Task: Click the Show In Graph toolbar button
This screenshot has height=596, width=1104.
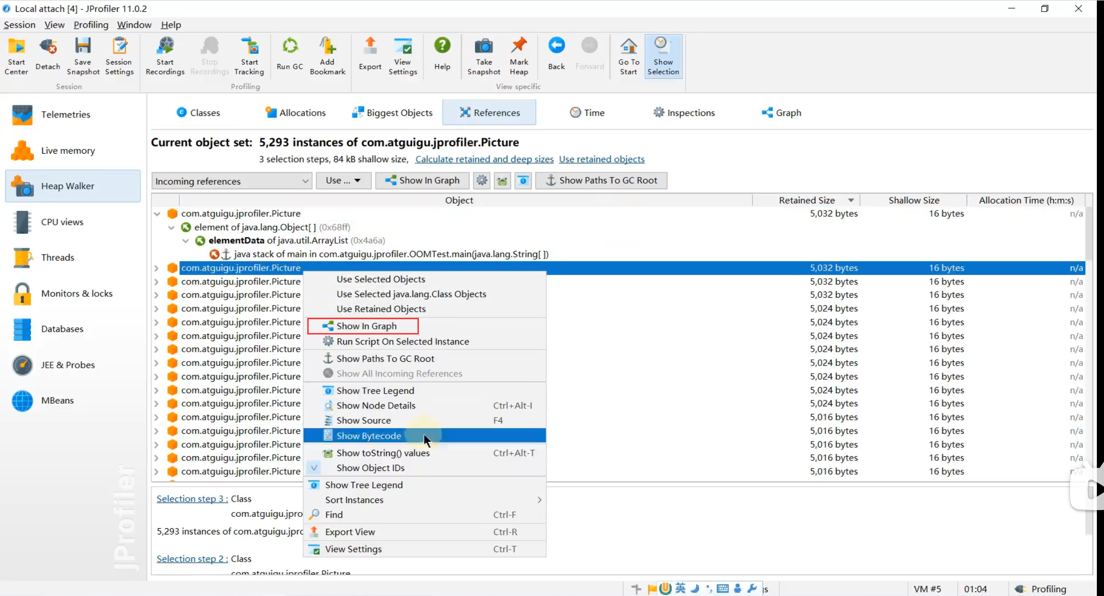Action: (422, 180)
